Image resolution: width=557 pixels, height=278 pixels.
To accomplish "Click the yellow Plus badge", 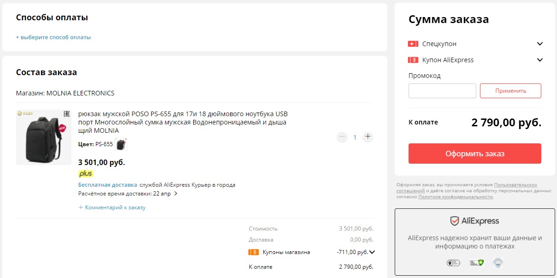I will click(85, 174).
